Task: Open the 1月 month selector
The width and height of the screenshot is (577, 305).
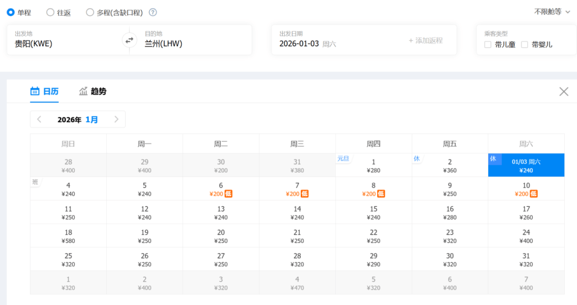Action: [92, 119]
